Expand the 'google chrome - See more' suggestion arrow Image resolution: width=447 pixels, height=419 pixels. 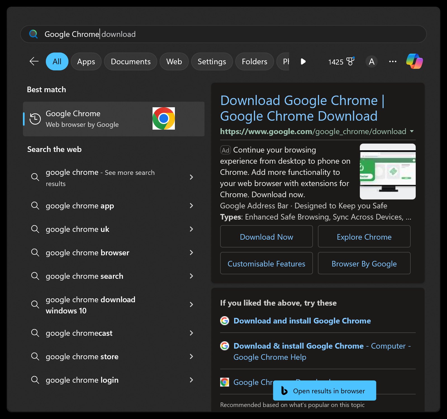[x=191, y=177]
